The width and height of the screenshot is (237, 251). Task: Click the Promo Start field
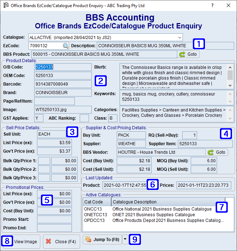(54, 219)
